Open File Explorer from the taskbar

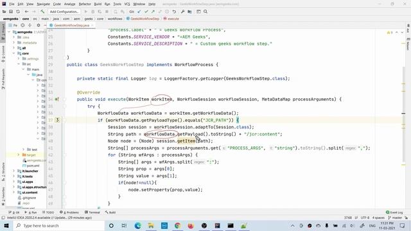click(151, 225)
